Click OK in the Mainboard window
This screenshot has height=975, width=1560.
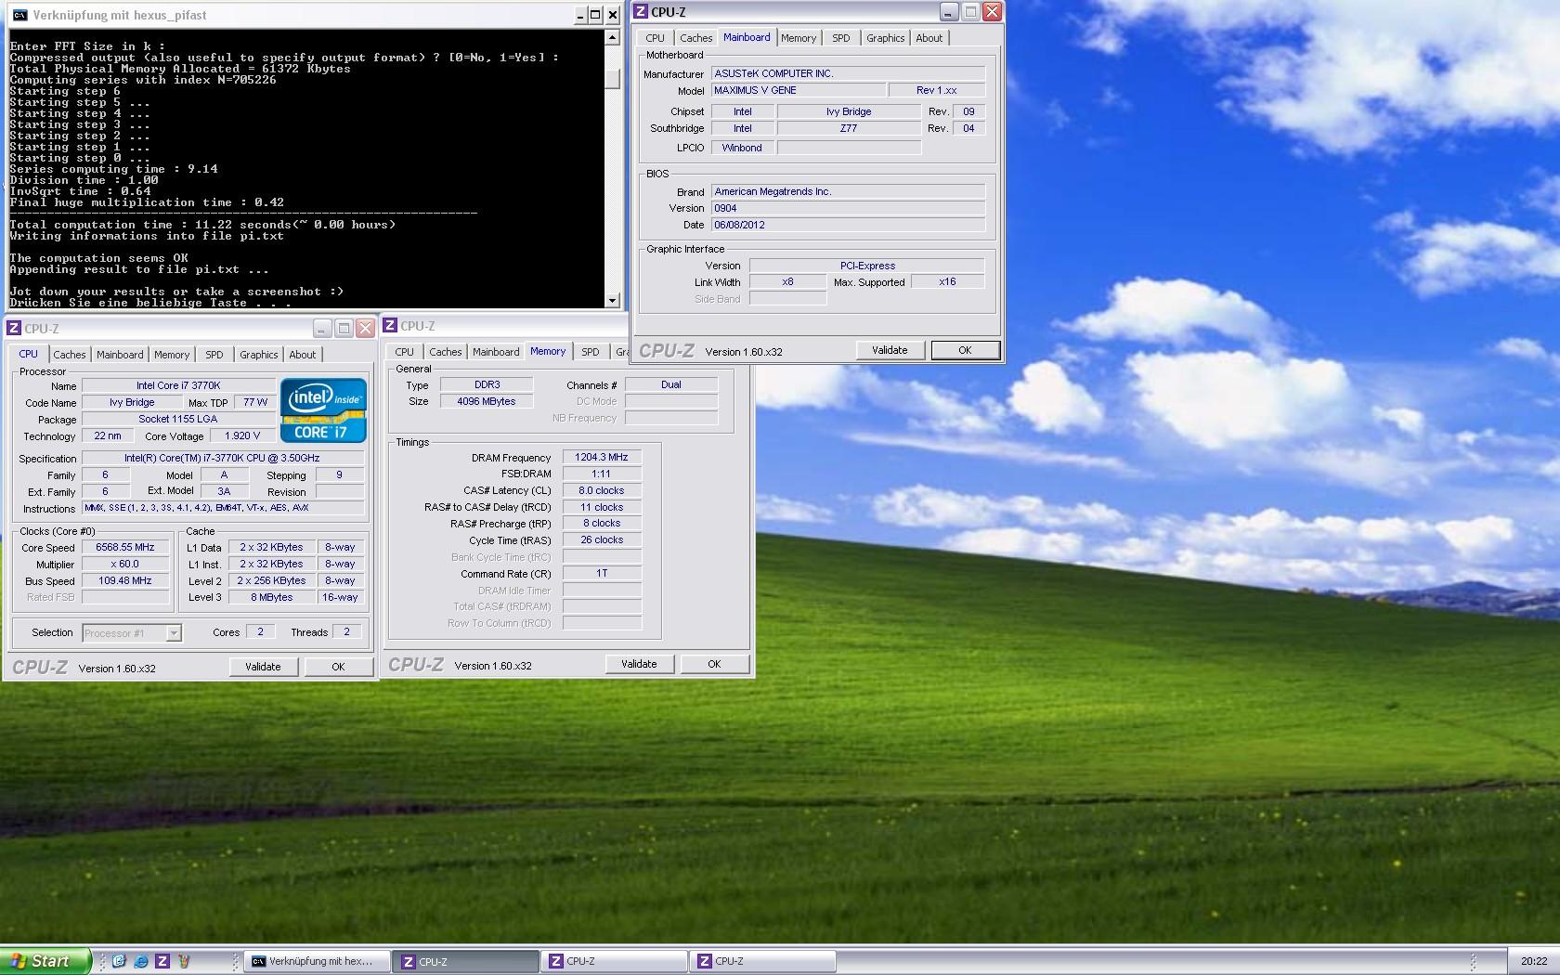pos(965,350)
